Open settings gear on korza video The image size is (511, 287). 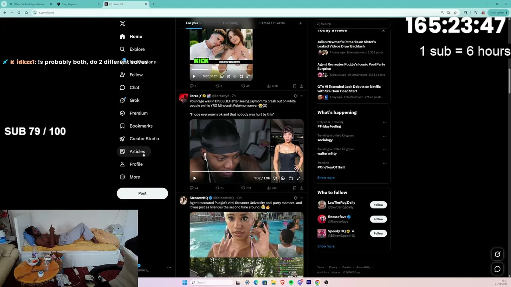283,179
